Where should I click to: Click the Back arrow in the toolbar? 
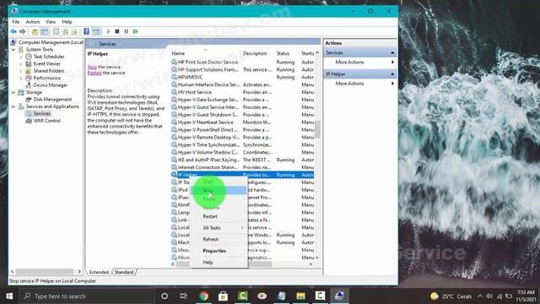pyautogui.click(x=13, y=31)
